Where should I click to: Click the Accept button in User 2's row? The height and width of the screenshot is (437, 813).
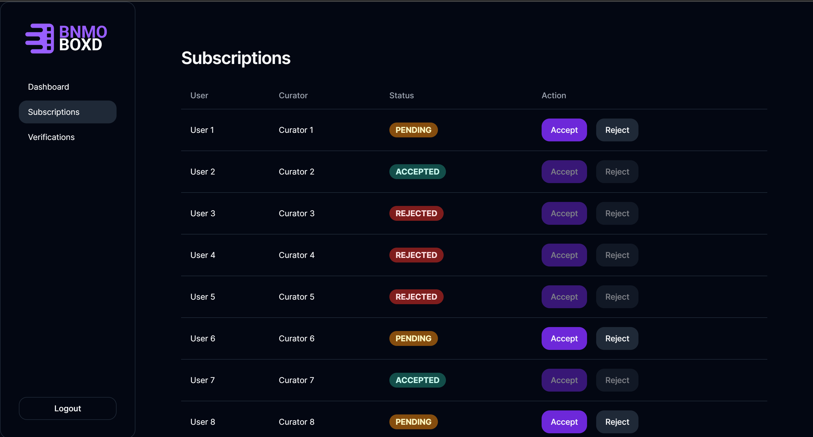click(x=564, y=172)
